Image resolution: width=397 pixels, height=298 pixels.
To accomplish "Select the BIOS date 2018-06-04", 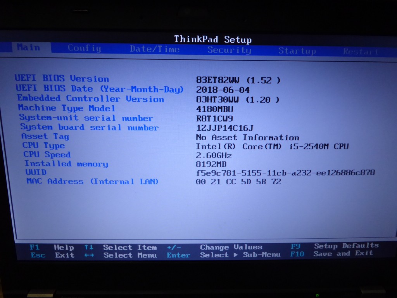I will pyautogui.click(x=223, y=90).
